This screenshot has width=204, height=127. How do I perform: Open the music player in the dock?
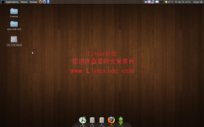(x=83, y=120)
